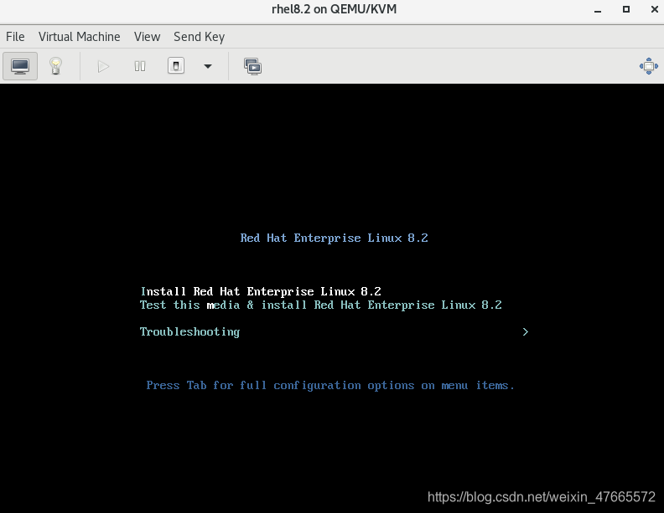664x513 pixels.
Task: Open the manage VM snapshots icon
Action: click(x=252, y=66)
